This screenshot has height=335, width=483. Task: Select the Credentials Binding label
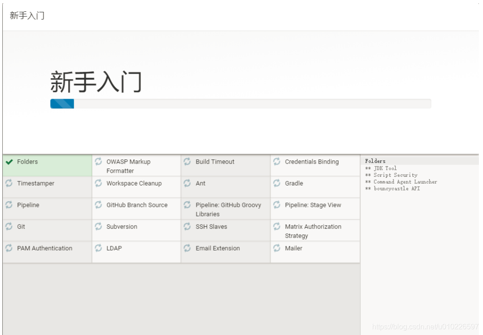(312, 162)
